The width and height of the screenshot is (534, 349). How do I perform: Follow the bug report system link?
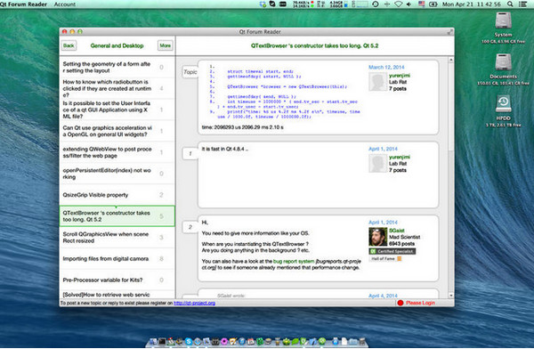294,261
